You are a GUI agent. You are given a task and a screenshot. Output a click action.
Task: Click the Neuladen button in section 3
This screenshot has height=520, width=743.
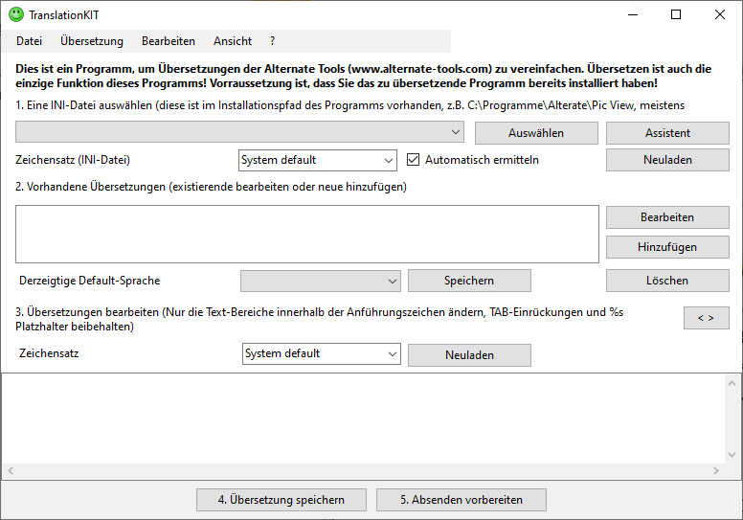[x=469, y=355]
